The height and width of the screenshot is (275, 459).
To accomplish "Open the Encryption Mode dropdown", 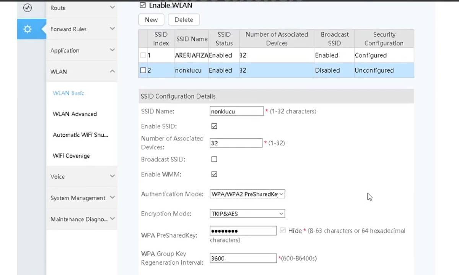I will pyautogui.click(x=247, y=214).
